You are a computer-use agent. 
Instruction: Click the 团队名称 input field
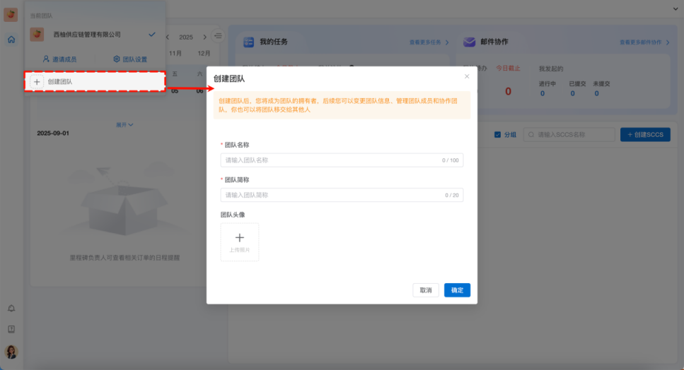click(342, 160)
